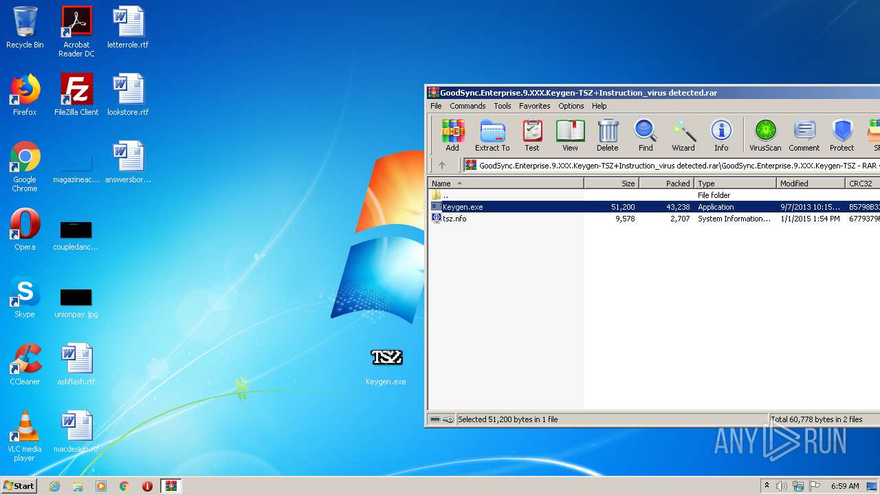Viewport: 880px width, 495px height.
Task: Select letterrole.rtf desktop file
Action: (128, 27)
